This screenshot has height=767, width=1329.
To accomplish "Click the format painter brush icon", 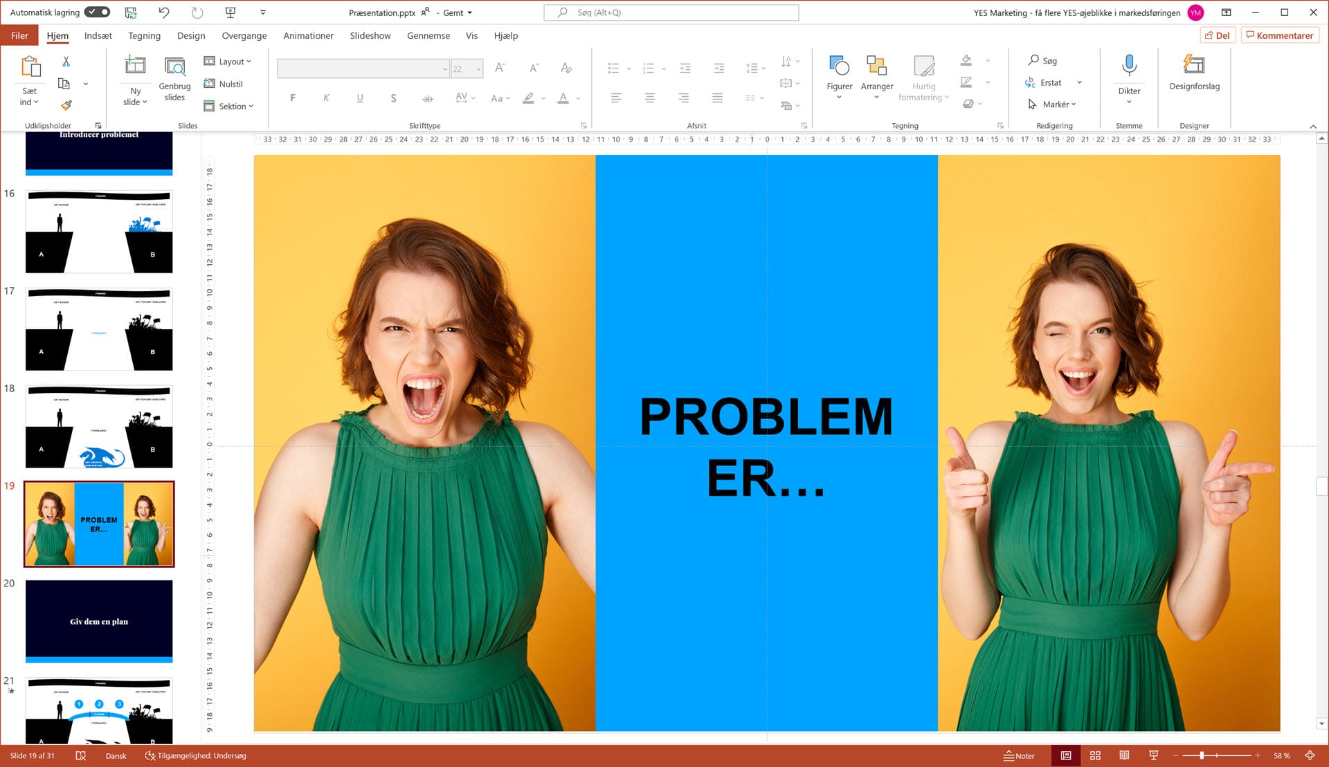I will click(x=66, y=105).
